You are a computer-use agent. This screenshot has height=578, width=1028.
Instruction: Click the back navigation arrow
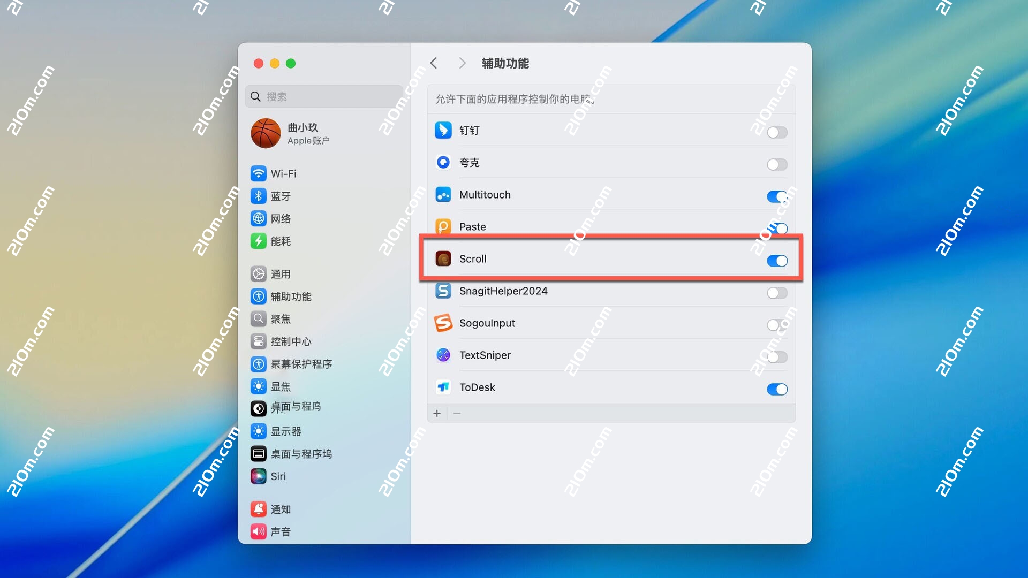click(434, 63)
